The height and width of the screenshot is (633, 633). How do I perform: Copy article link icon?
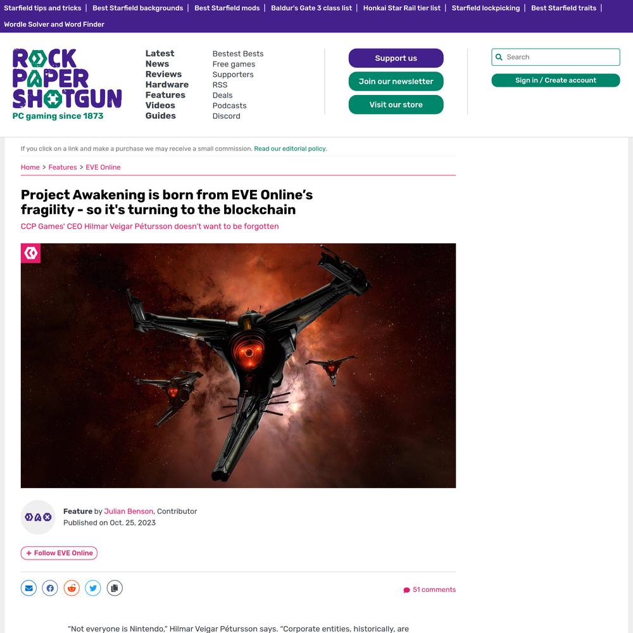coord(115,588)
